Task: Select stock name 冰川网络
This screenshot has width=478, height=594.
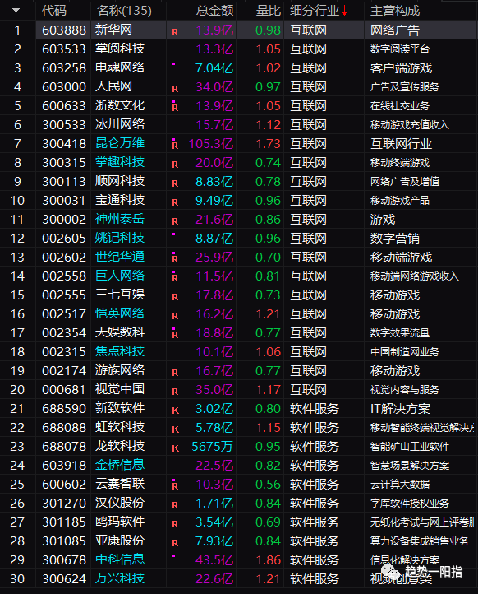Action: coord(120,124)
